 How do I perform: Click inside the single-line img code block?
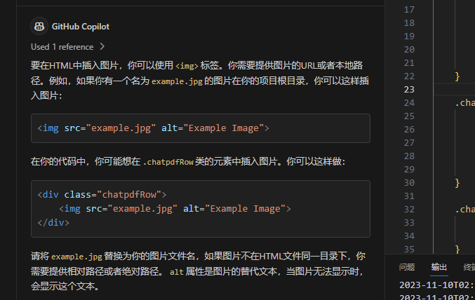(153, 128)
